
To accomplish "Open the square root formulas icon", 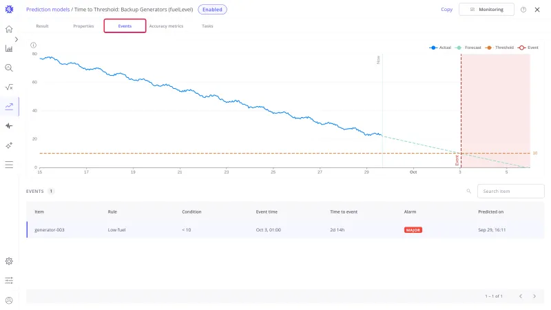I will click(9, 87).
